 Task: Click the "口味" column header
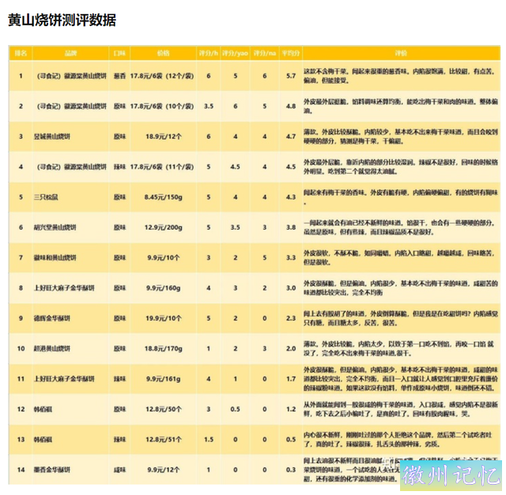tap(119, 53)
